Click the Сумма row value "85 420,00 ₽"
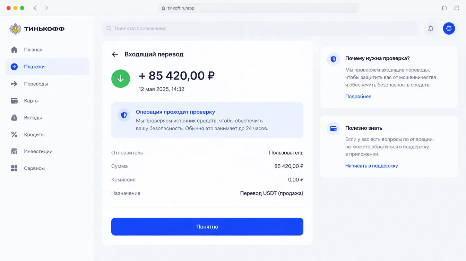Image resolution: width=466 pixels, height=261 pixels. [289, 166]
